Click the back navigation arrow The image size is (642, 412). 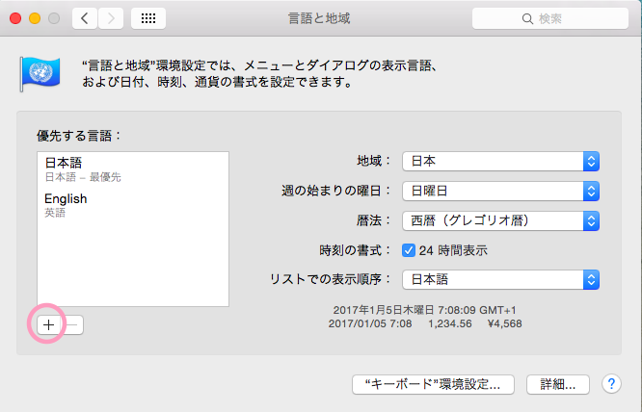pyautogui.click(x=85, y=18)
